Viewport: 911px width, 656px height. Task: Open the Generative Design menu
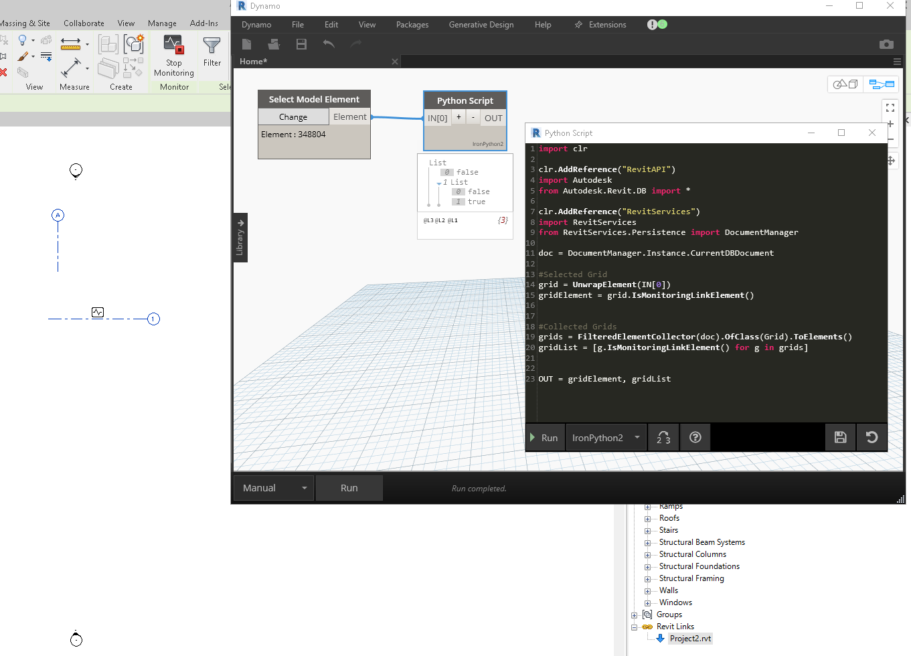pyautogui.click(x=481, y=25)
